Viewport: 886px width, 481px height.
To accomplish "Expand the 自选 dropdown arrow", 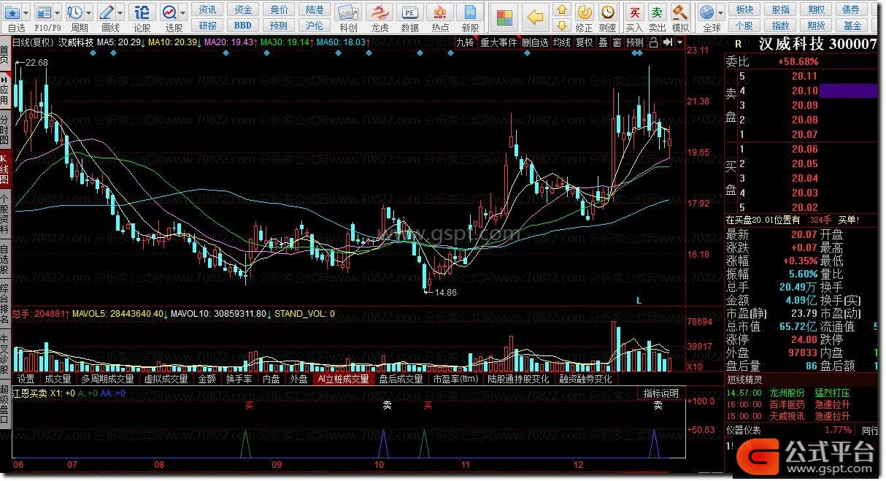I will [28, 12].
